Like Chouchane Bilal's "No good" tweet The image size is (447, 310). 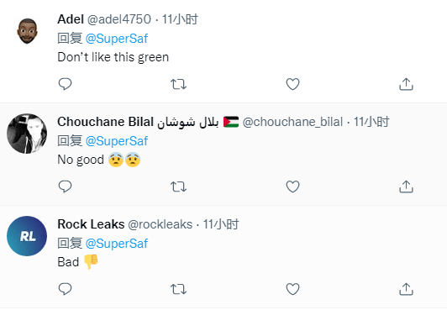coord(292,187)
